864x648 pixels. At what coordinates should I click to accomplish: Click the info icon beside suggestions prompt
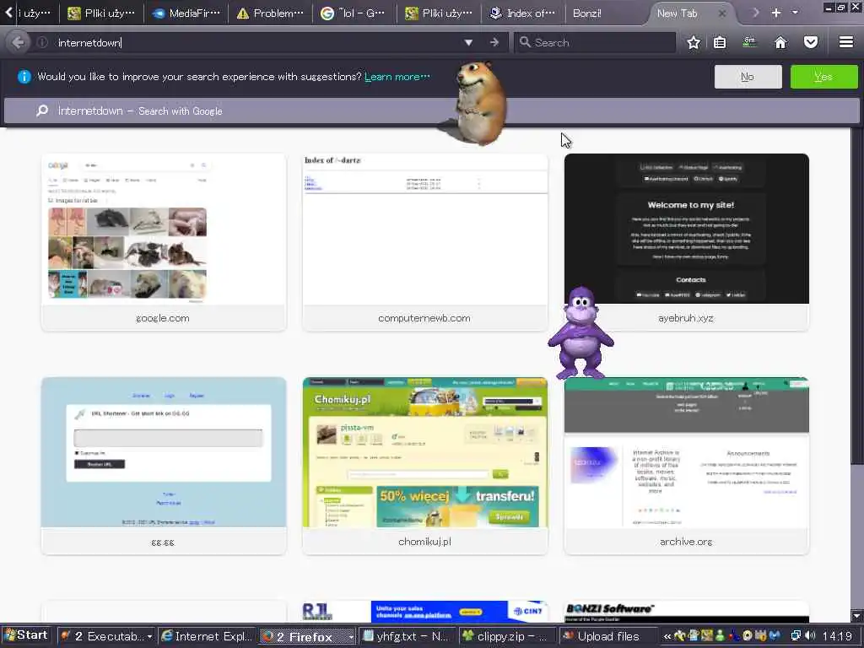(24, 77)
